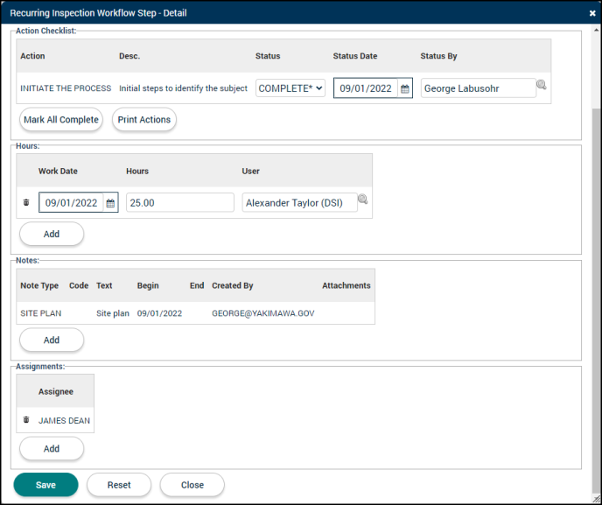The width and height of the screenshot is (602, 505).
Task: Focus the Status By George Labusohr field
Action: (478, 88)
